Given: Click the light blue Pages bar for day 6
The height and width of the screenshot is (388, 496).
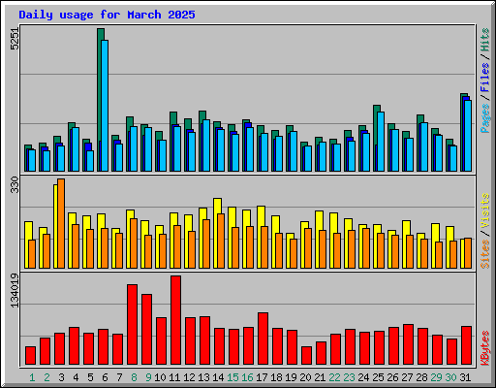Looking at the screenshot, I should [x=105, y=106].
